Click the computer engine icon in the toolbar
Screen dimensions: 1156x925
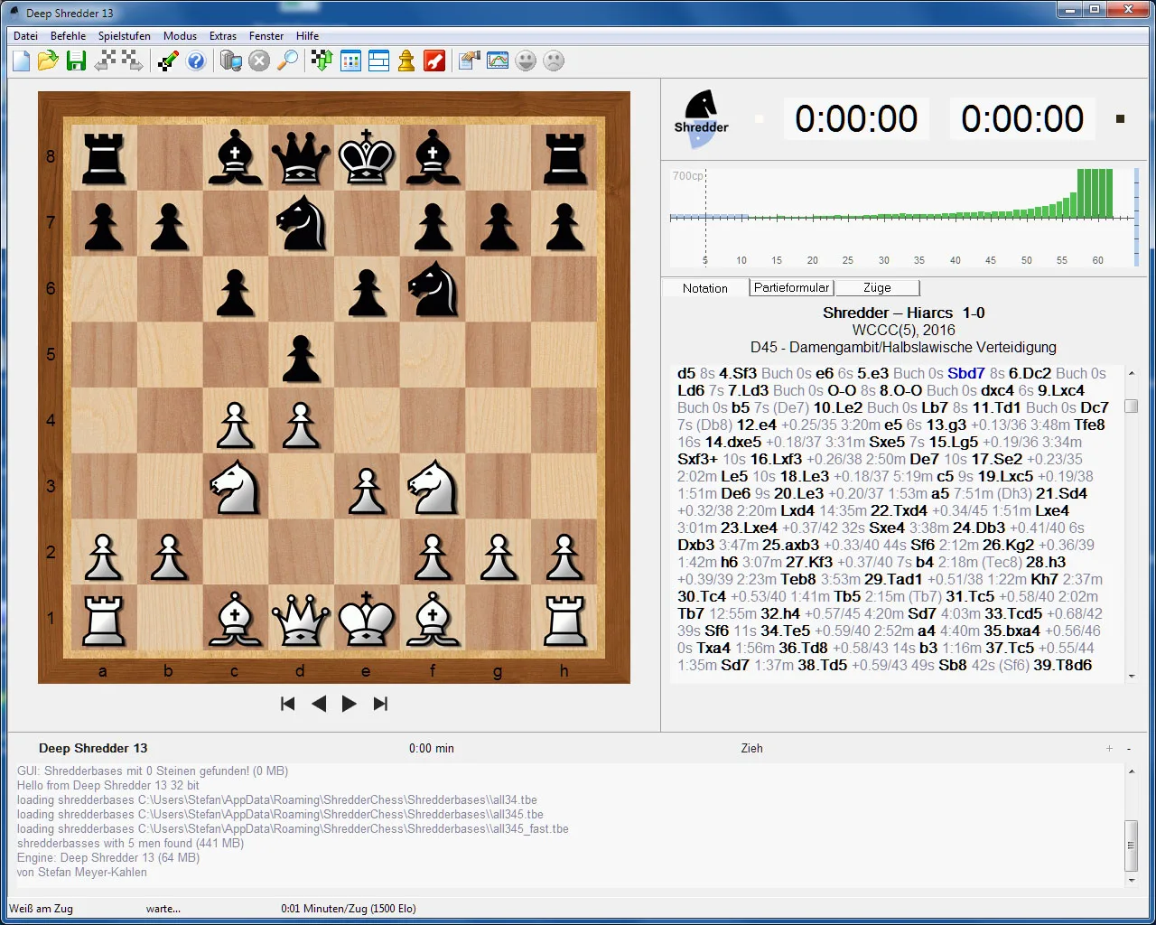coord(231,61)
